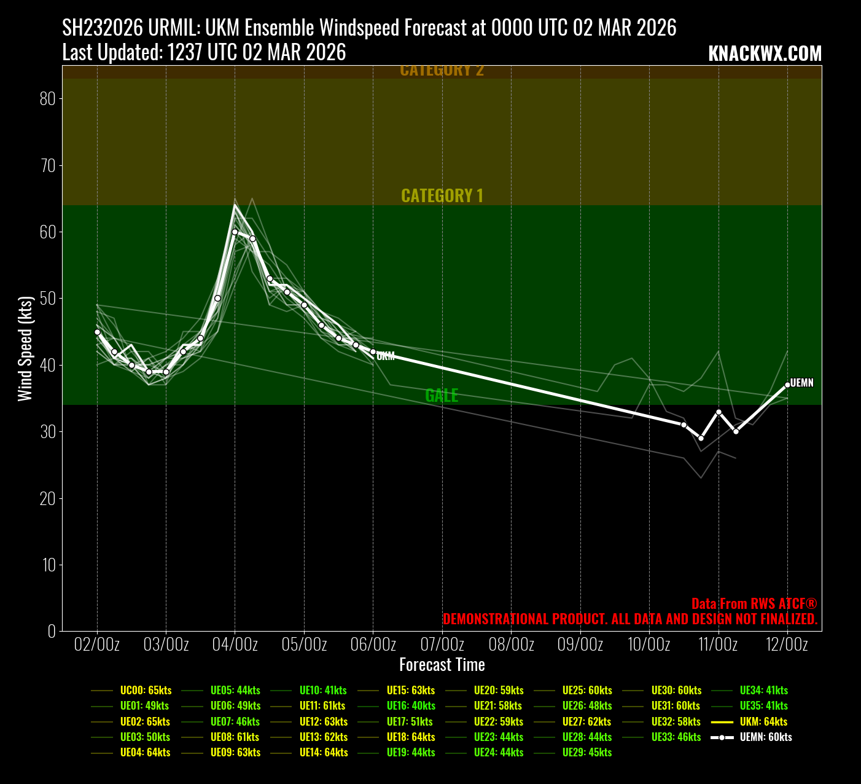The width and height of the screenshot is (861, 784).
Task: Click the UEMN label at line end
Action: click(801, 383)
